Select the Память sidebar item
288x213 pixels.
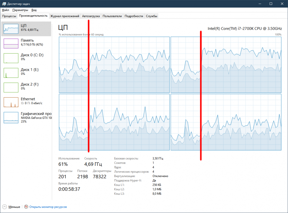coord(26,43)
